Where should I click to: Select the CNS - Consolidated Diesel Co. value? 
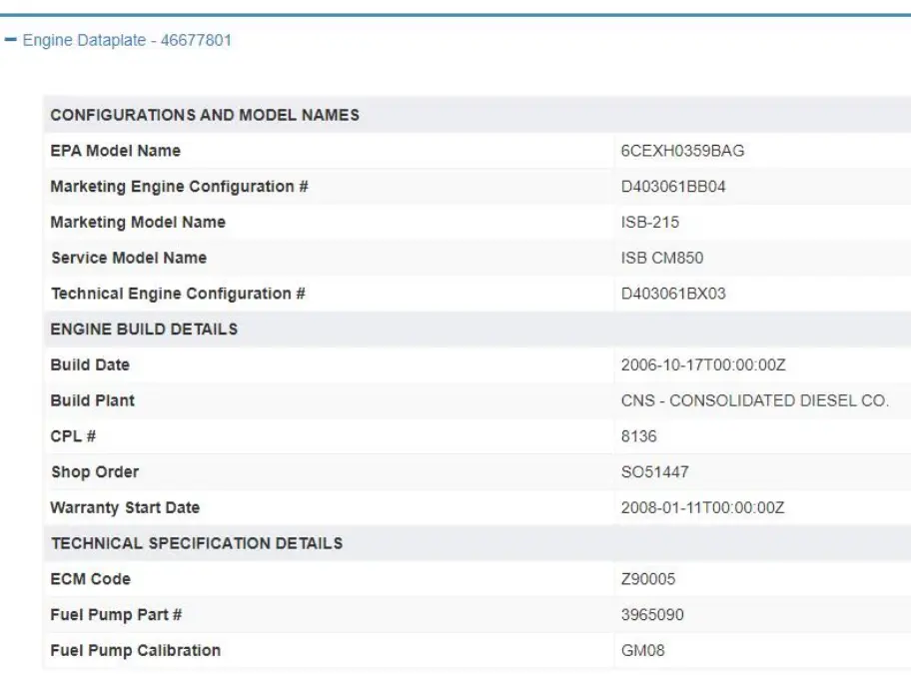[x=755, y=400]
